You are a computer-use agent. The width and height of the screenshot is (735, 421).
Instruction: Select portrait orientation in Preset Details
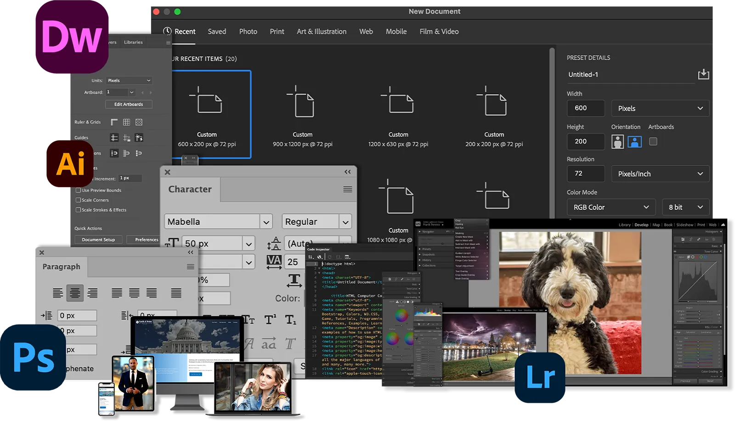click(x=618, y=142)
